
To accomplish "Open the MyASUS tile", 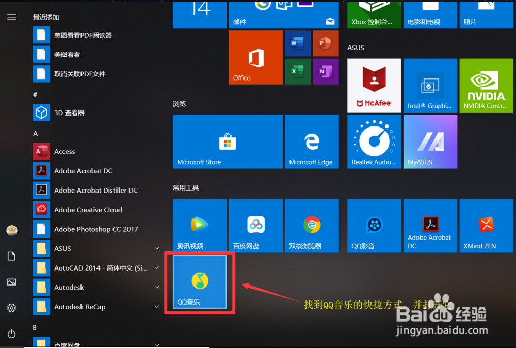I will 430,141.
